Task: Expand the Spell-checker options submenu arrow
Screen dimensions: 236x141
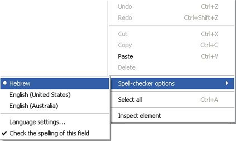Action: pyautogui.click(x=228, y=83)
